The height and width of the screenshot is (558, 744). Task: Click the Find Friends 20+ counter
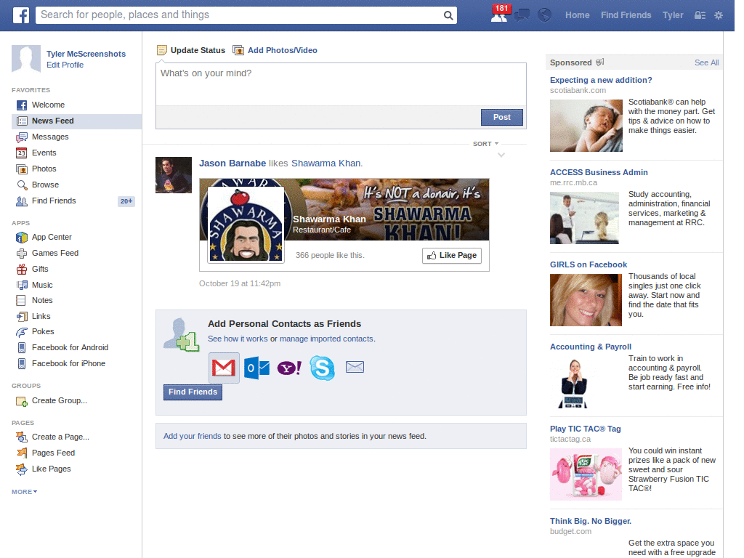point(126,201)
